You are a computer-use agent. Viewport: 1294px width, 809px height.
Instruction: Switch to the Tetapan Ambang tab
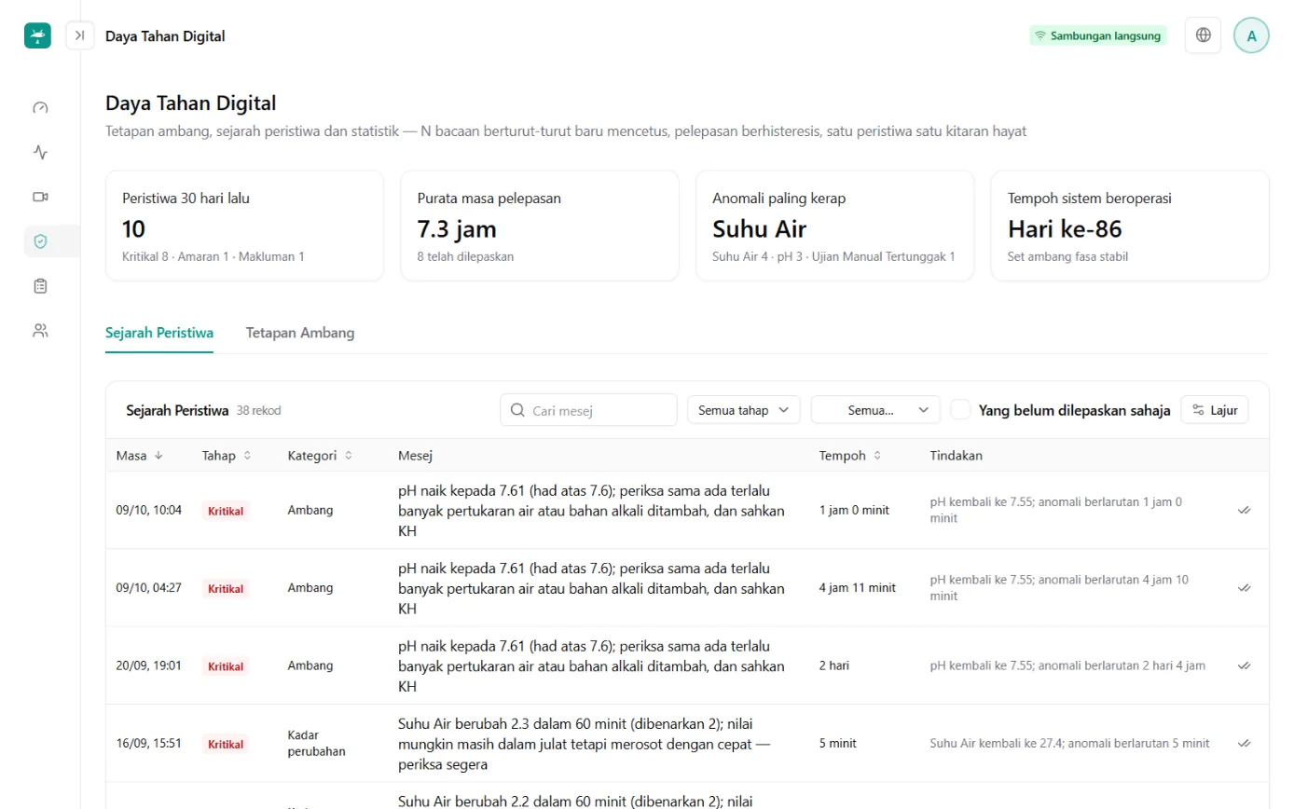point(300,333)
